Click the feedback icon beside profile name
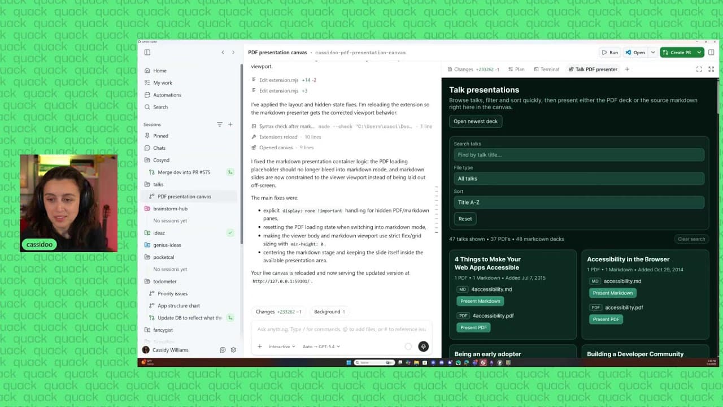723x407 pixels. click(x=223, y=350)
